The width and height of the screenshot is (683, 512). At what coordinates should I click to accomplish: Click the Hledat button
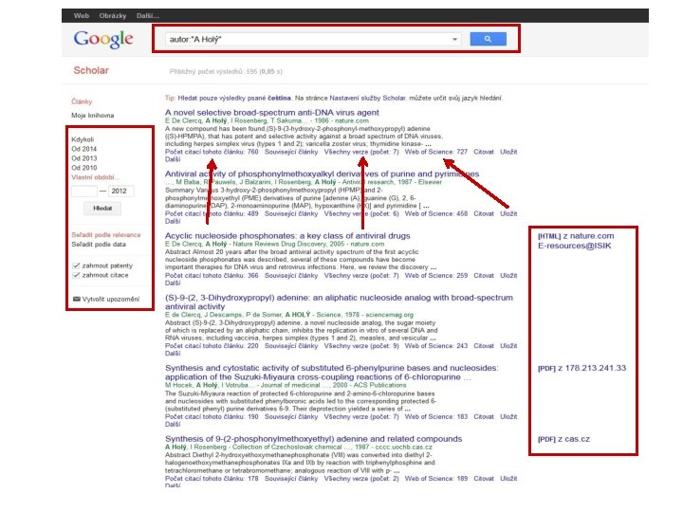(102, 208)
